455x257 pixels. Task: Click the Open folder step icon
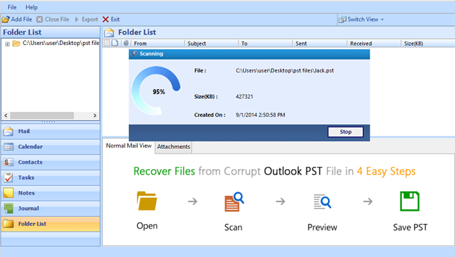pos(147,201)
